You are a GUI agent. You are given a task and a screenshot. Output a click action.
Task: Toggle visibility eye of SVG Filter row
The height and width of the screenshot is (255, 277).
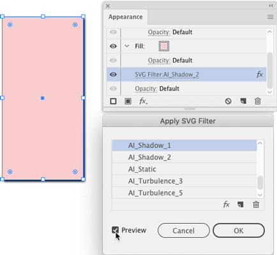pos(113,75)
